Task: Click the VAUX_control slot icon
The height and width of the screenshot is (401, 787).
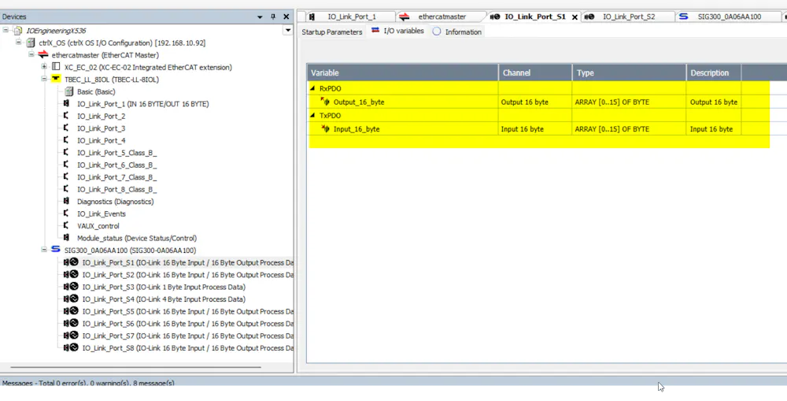Action: 66,225
